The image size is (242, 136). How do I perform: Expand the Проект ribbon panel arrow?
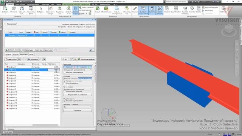coord(21,17)
